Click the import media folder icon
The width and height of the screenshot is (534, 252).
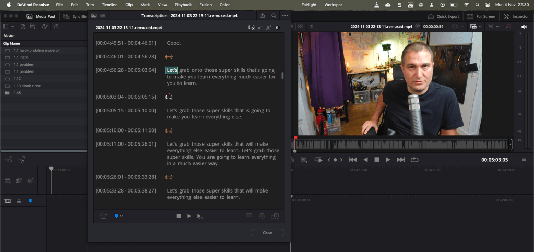pyautogui.click(x=33, y=26)
